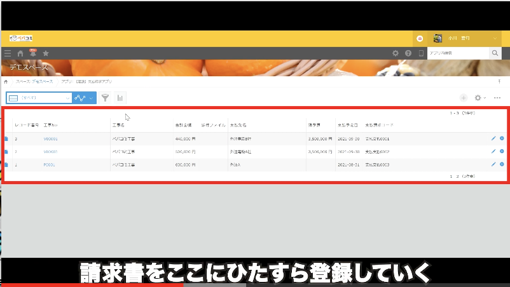This screenshot has height=287, width=510.
Task: Click the plus add record icon
Action: point(464,98)
